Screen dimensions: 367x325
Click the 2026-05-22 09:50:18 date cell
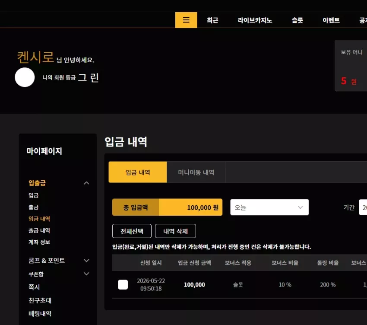[151, 284]
